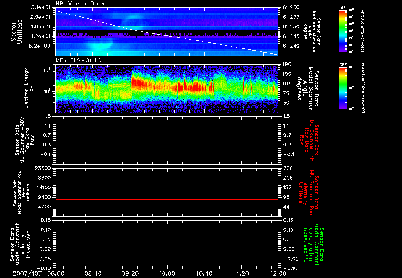Screen dimensions: 402x278
Task: Click the '206' telemetry tick label
Action: tap(287, 178)
